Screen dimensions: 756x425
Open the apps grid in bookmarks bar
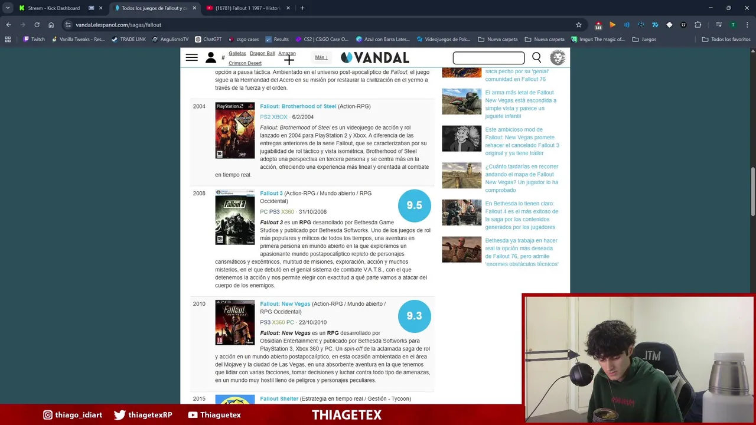(8, 40)
